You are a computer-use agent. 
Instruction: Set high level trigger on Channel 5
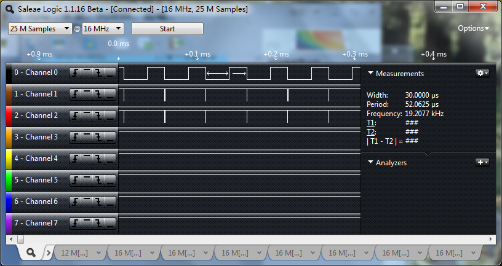point(87,181)
